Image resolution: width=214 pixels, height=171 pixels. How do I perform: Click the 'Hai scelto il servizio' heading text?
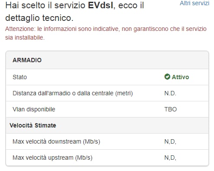click(x=45, y=5)
